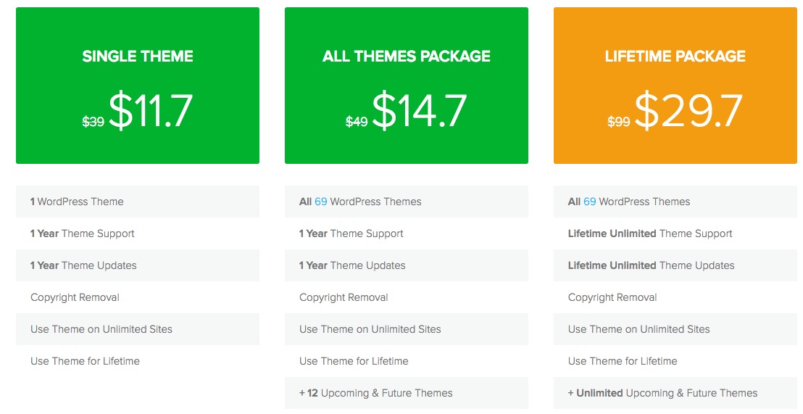The width and height of the screenshot is (803, 414).
Task: Click "1 Year Theme Support" under Single Theme
Action: tap(83, 233)
